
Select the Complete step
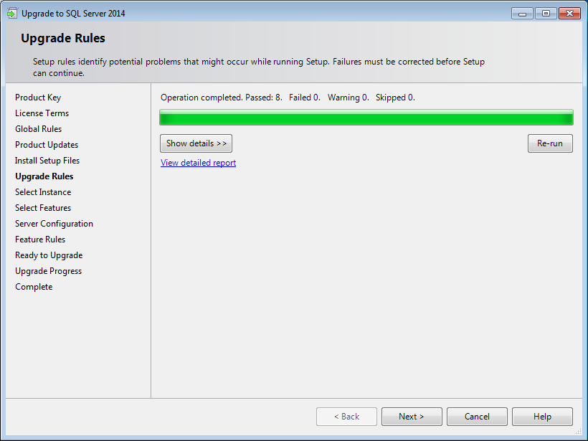(34, 287)
